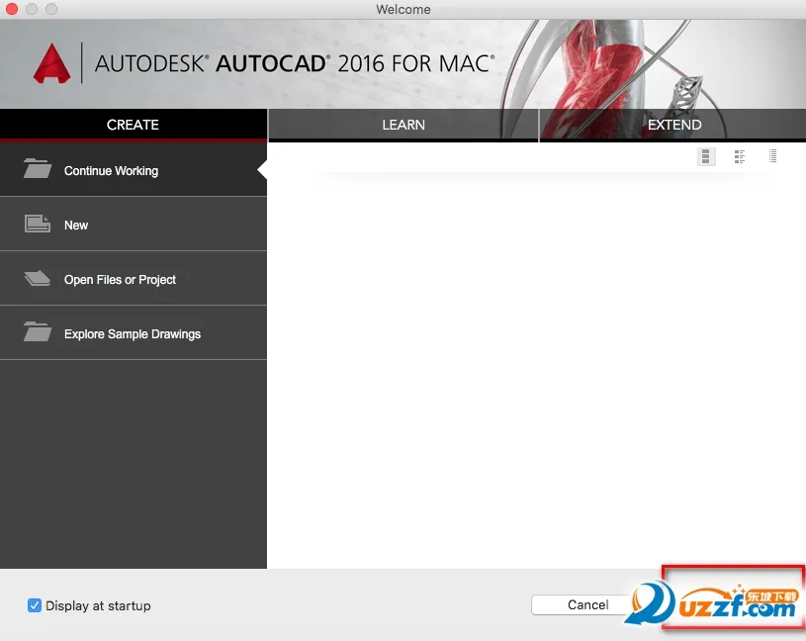Select the detailed list view icon
The height and width of the screenshot is (641, 806).
(739, 155)
